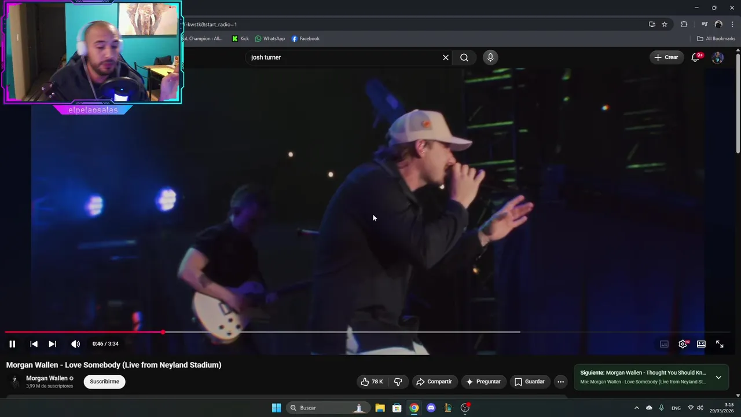Open League of Legends taskbar icon
The height and width of the screenshot is (417, 741).
click(447, 408)
